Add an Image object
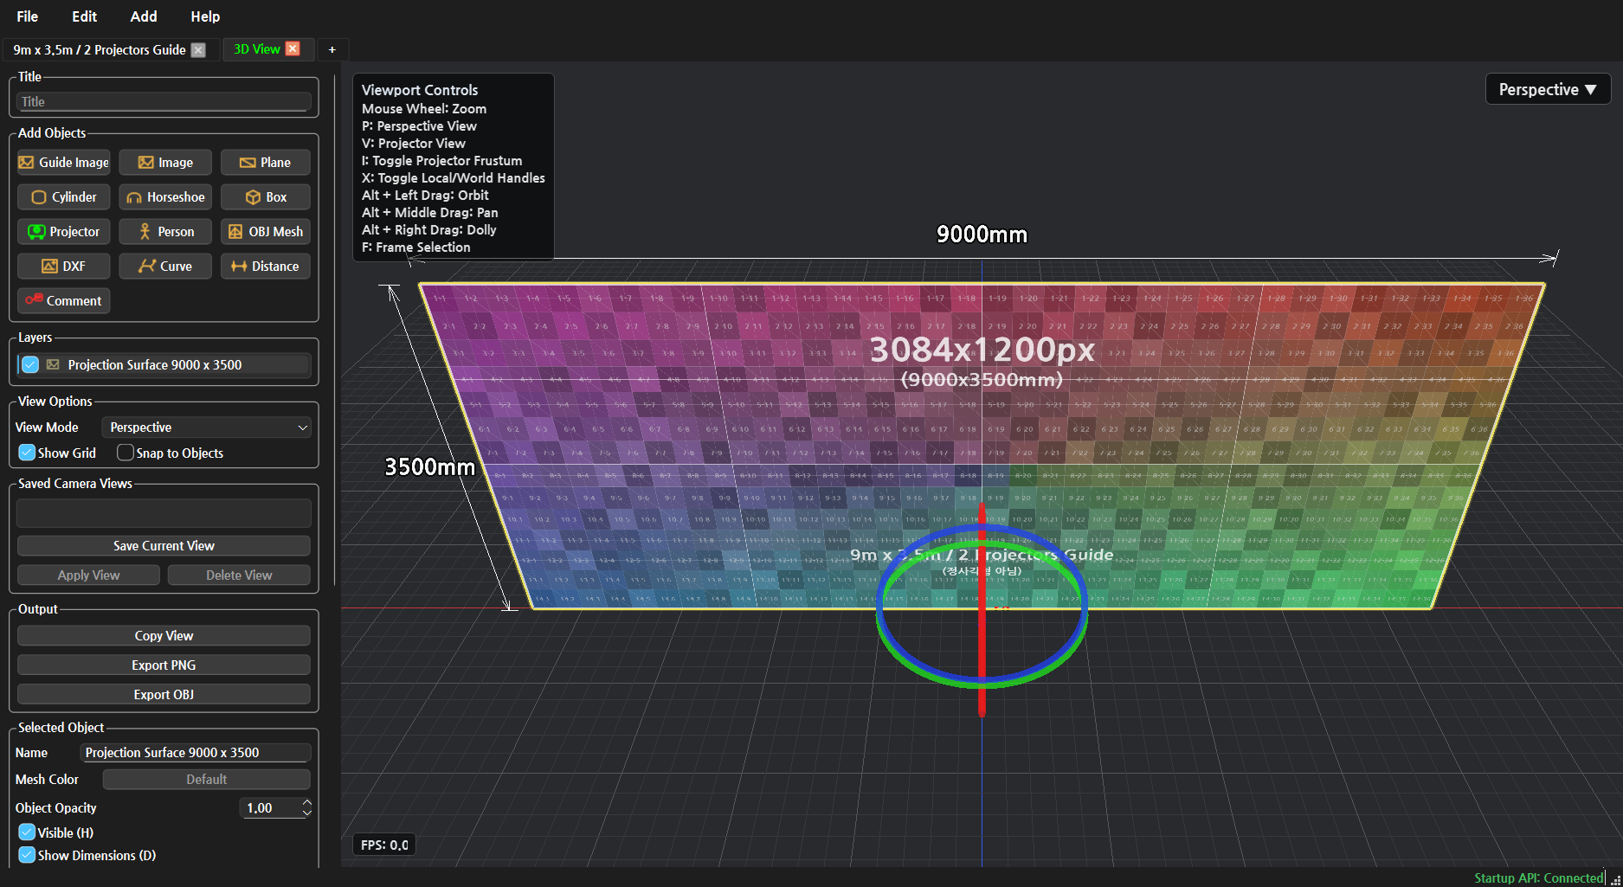 pyautogui.click(x=165, y=163)
